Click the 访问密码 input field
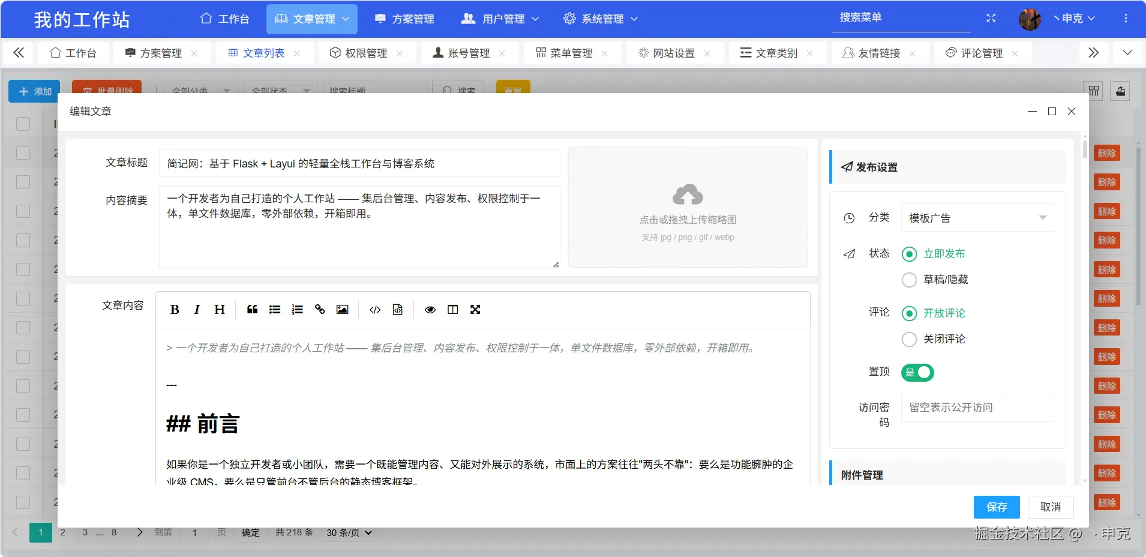1146x557 pixels. point(977,408)
